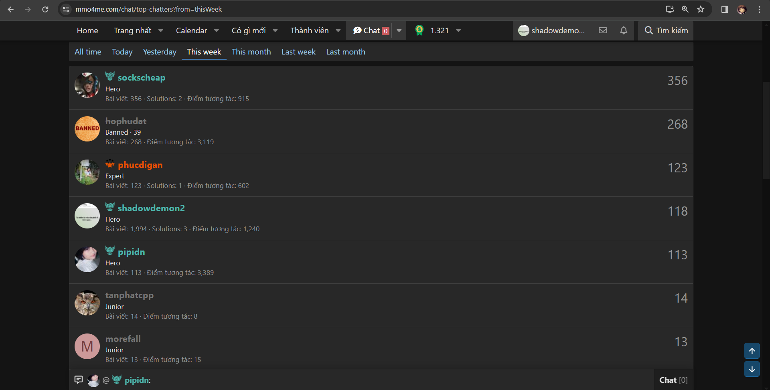Open the Chrome profile avatar
770x390 pixels.
pyautogui.click(x=742, y=9)
